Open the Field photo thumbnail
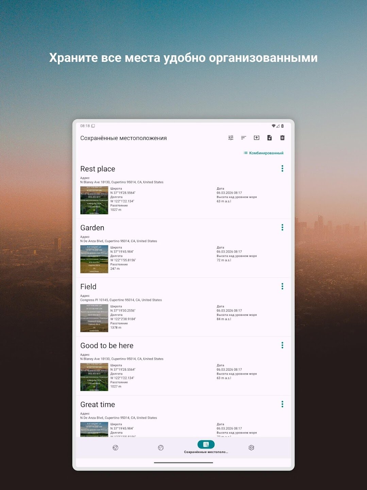This screenshot has height=490, width=367. tap(94, 318)
